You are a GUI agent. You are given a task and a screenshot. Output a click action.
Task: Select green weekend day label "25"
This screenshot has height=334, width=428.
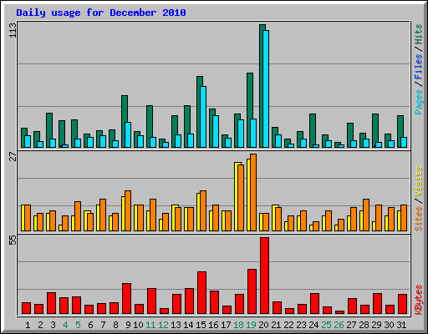click(326, 325)
